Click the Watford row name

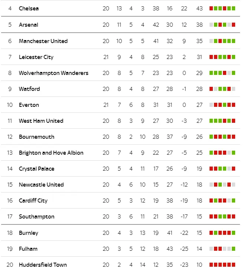click(29, 89)
